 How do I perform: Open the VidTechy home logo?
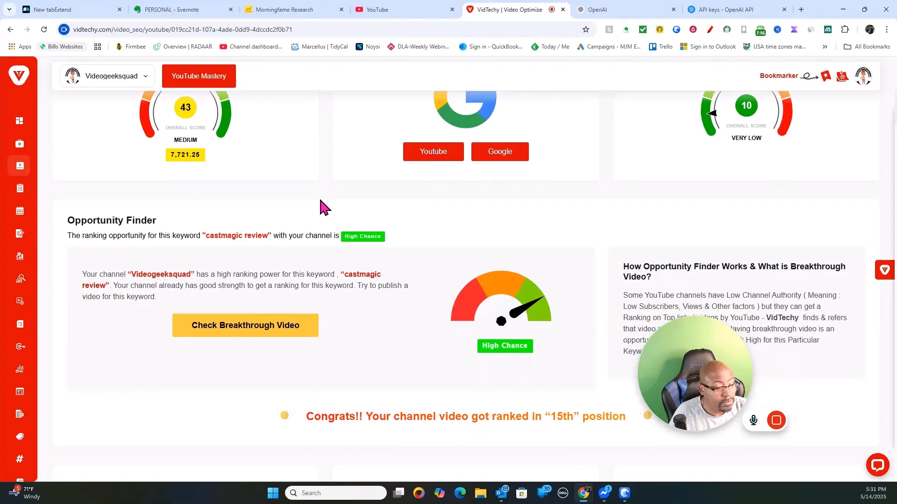tap(19, 75)
